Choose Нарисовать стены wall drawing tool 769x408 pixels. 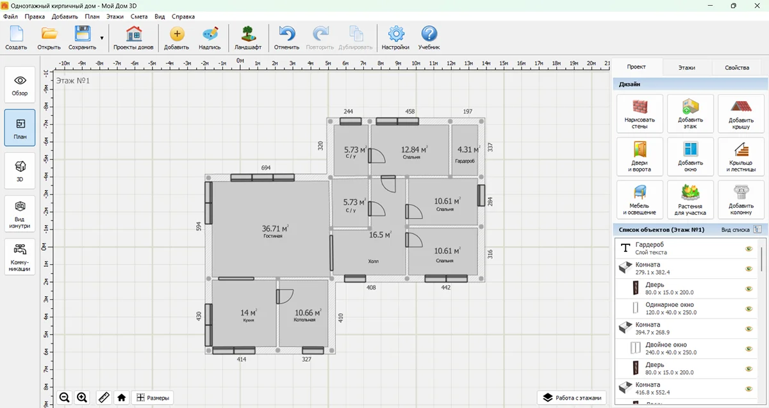[x=640, y=114]
